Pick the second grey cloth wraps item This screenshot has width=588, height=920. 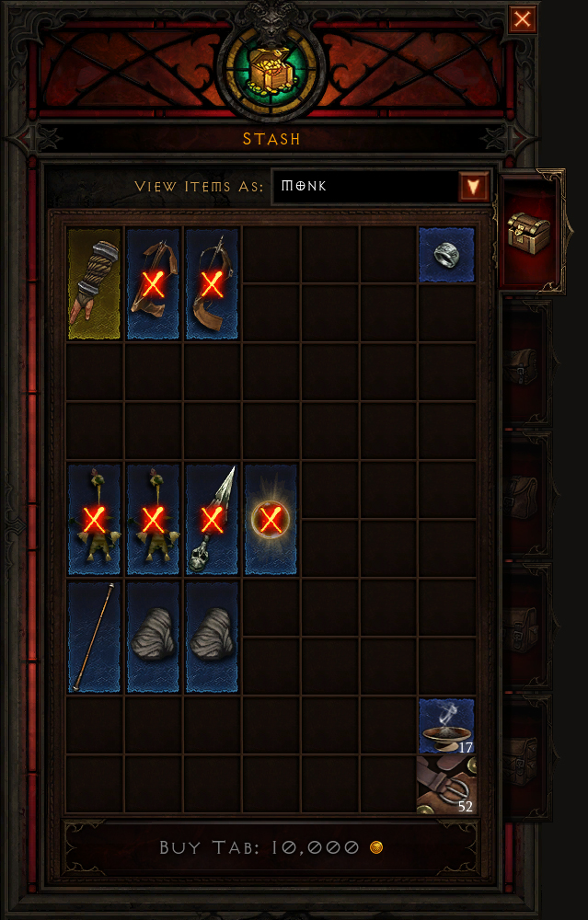[x=212, y=638]
